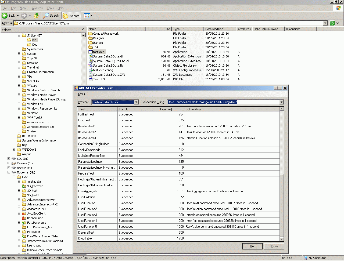This screenshot has height=261, width=344.
Task: Go up one folder level
Action: click(x=36, y=16)
